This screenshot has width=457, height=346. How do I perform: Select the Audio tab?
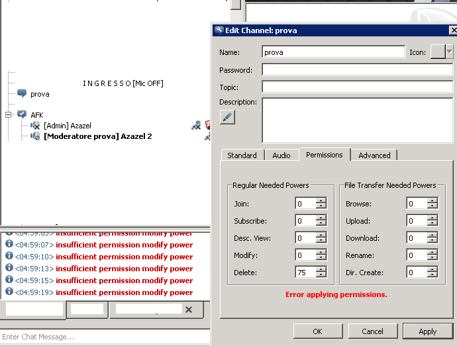(281, 155)
